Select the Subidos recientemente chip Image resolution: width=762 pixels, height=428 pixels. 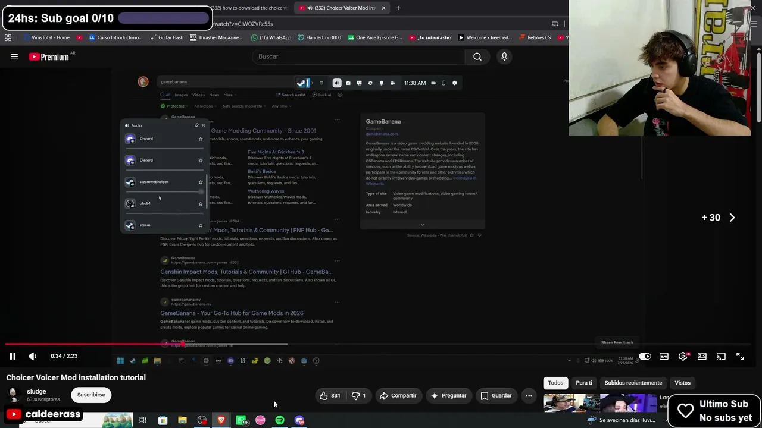click(x=633, y=383)
